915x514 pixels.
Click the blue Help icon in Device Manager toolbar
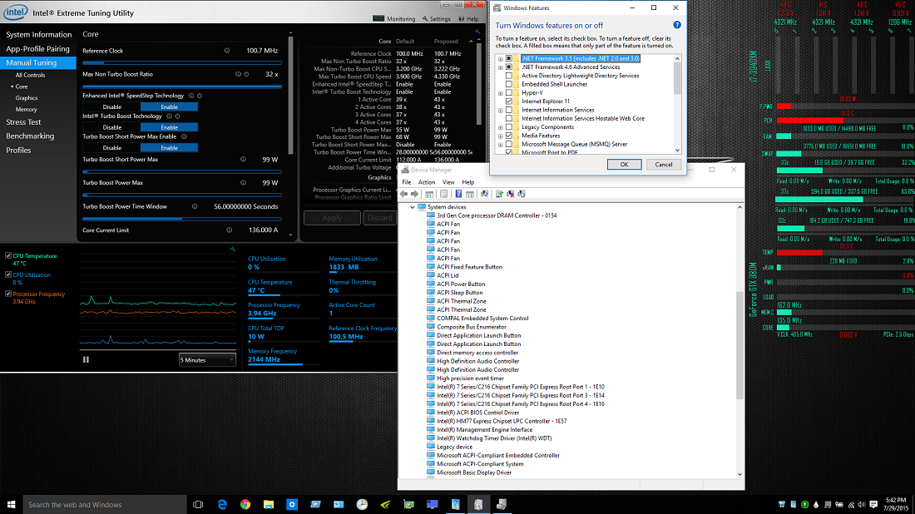tap(458, 194)
